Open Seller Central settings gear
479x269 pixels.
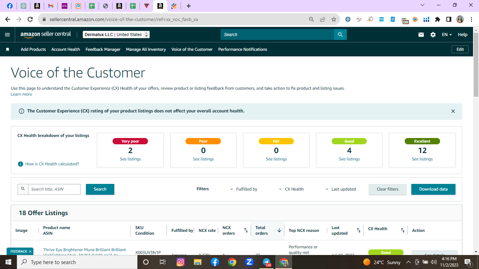click(x=433, y=35)
